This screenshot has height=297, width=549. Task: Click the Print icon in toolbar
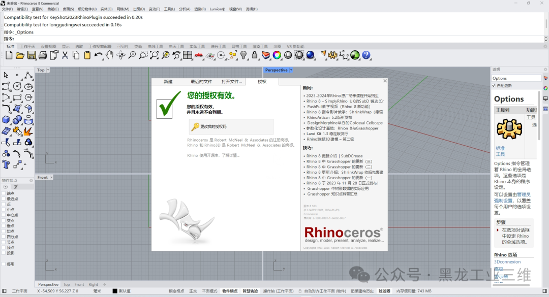[43, 55]
